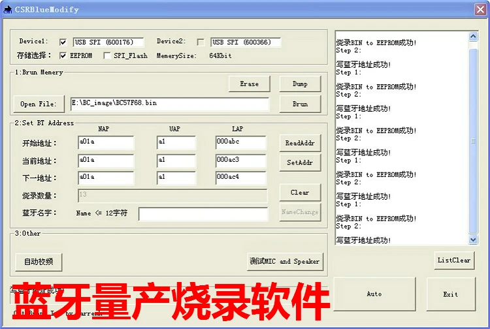Click the MemerySize value 64Kbit

[x=220, y=55]
